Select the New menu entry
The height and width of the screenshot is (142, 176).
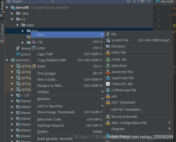point(68,35)
